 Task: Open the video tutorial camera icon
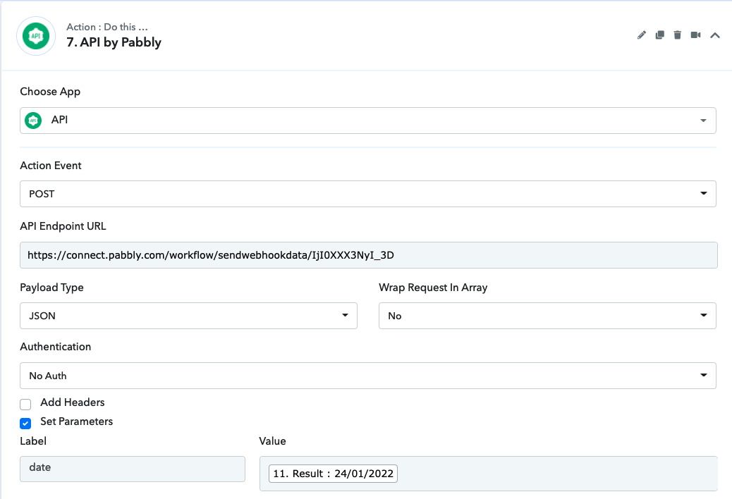[x=695, y=35]
